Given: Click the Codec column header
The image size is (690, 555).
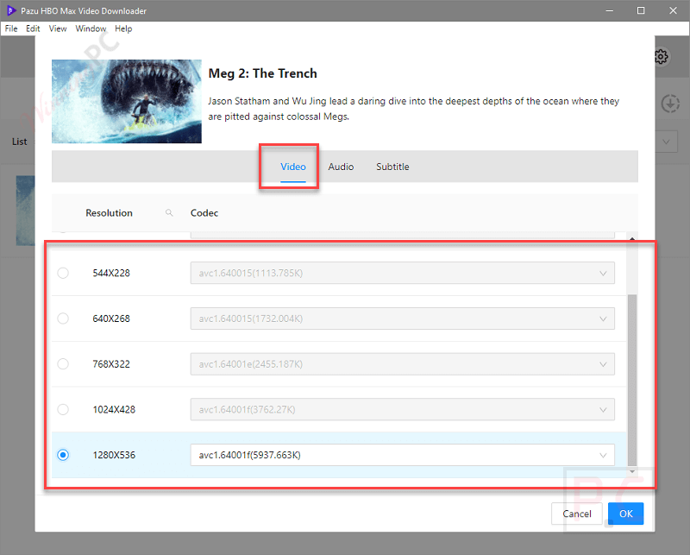Looking at the screenshot, I should [x=204, y=212].
